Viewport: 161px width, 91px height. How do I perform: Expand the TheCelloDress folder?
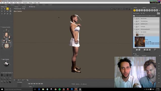[135, 21]
